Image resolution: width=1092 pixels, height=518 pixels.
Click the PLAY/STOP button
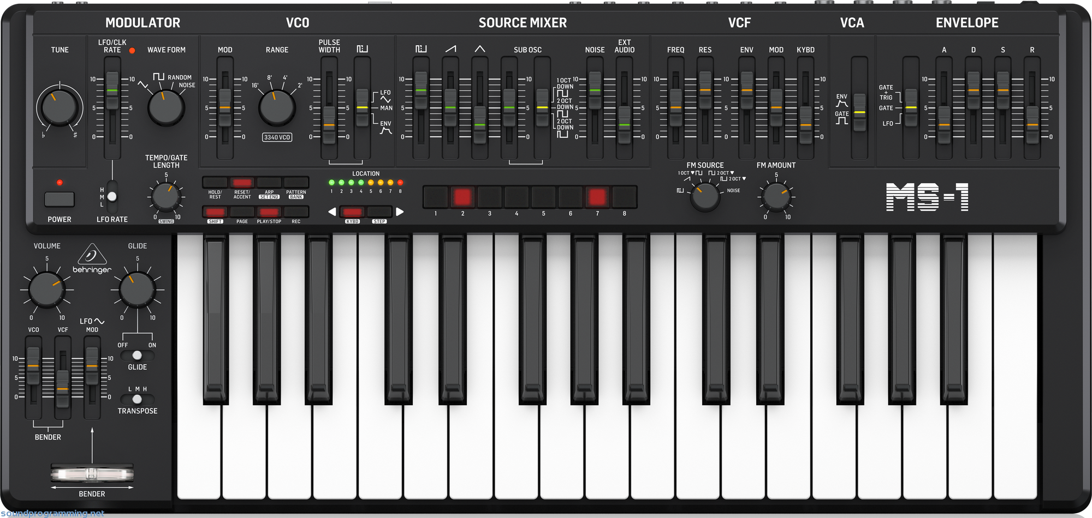pos(269,212)
